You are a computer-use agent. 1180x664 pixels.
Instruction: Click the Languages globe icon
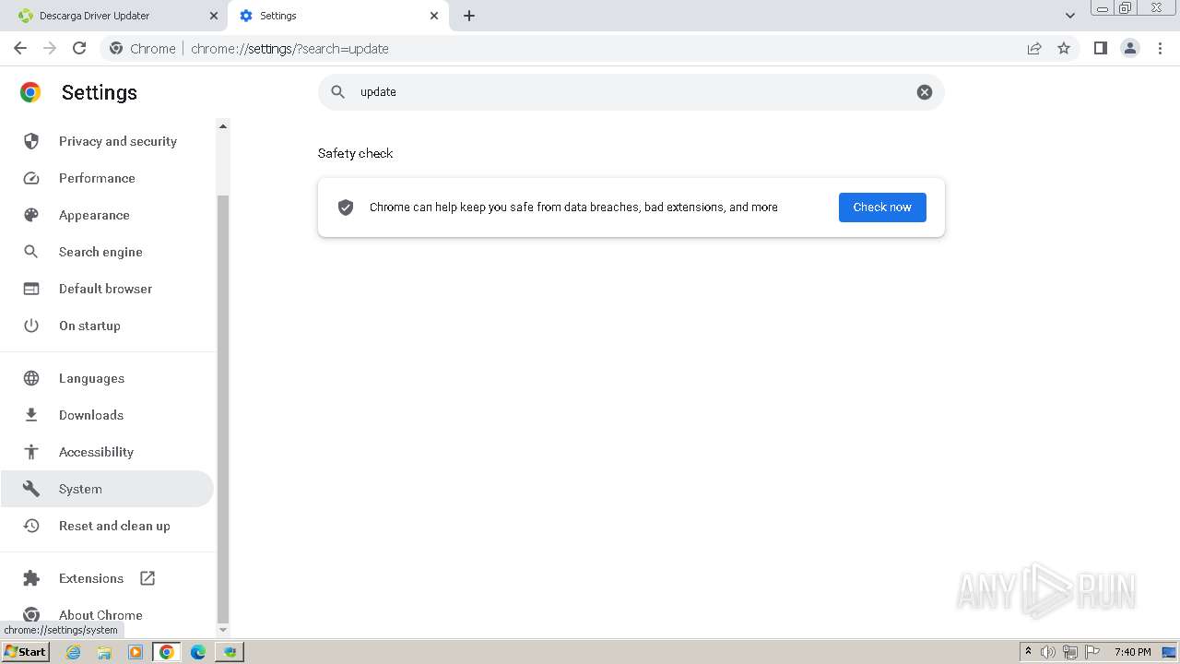pyautogui.click(x=31, y=378)
